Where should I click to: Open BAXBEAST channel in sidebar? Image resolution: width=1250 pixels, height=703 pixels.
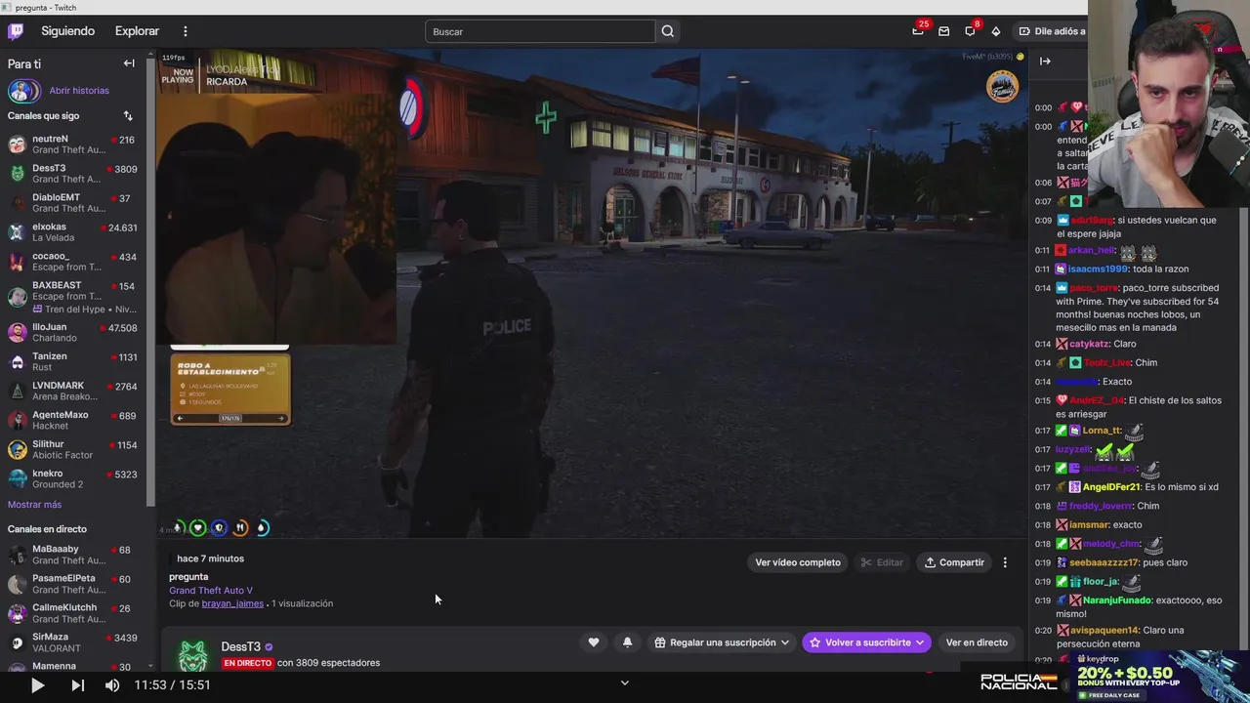71,297
